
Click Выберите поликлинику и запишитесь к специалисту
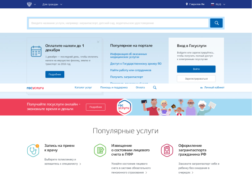coord(61,161)
